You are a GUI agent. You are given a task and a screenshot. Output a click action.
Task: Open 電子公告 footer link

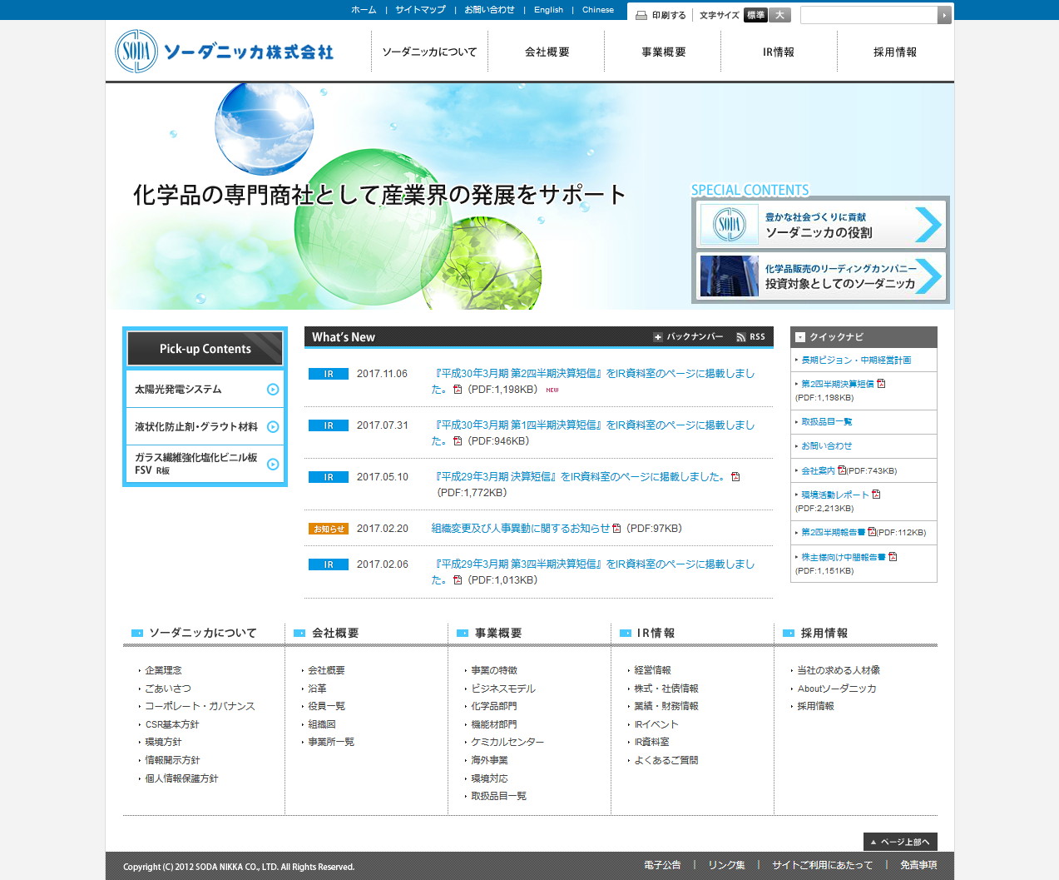(x=662, y=866)
